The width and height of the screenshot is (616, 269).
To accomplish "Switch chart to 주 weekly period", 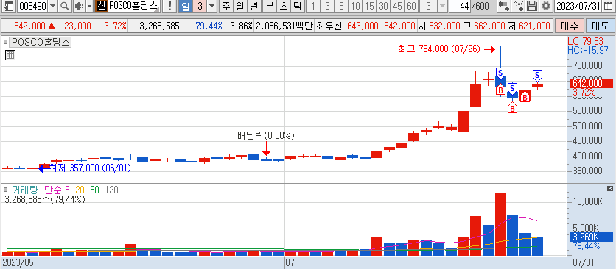I will 226,6.
